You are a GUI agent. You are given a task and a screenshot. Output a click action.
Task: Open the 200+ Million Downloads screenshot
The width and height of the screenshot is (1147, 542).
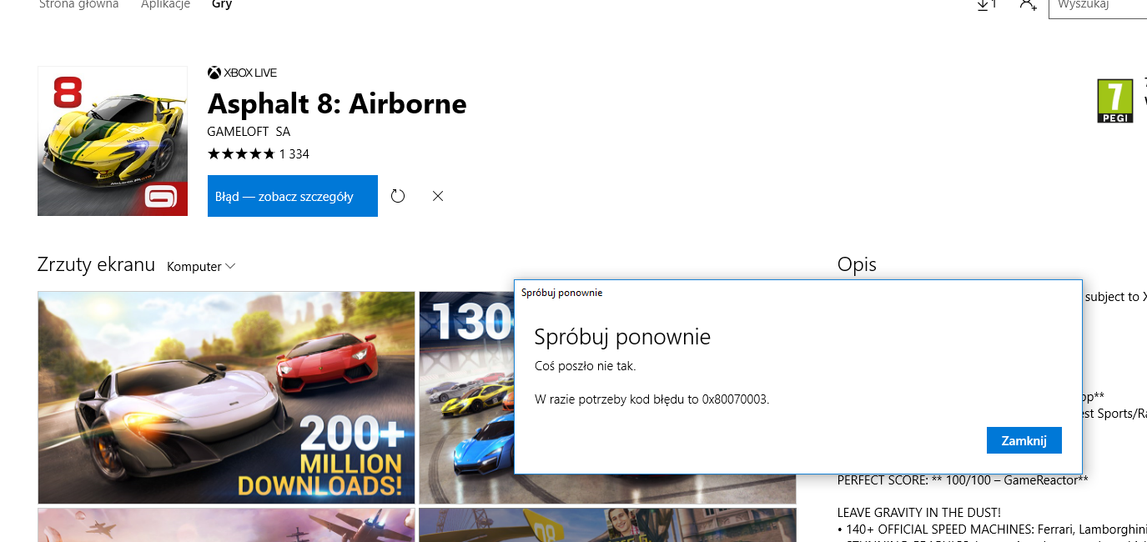click(226, 398)
